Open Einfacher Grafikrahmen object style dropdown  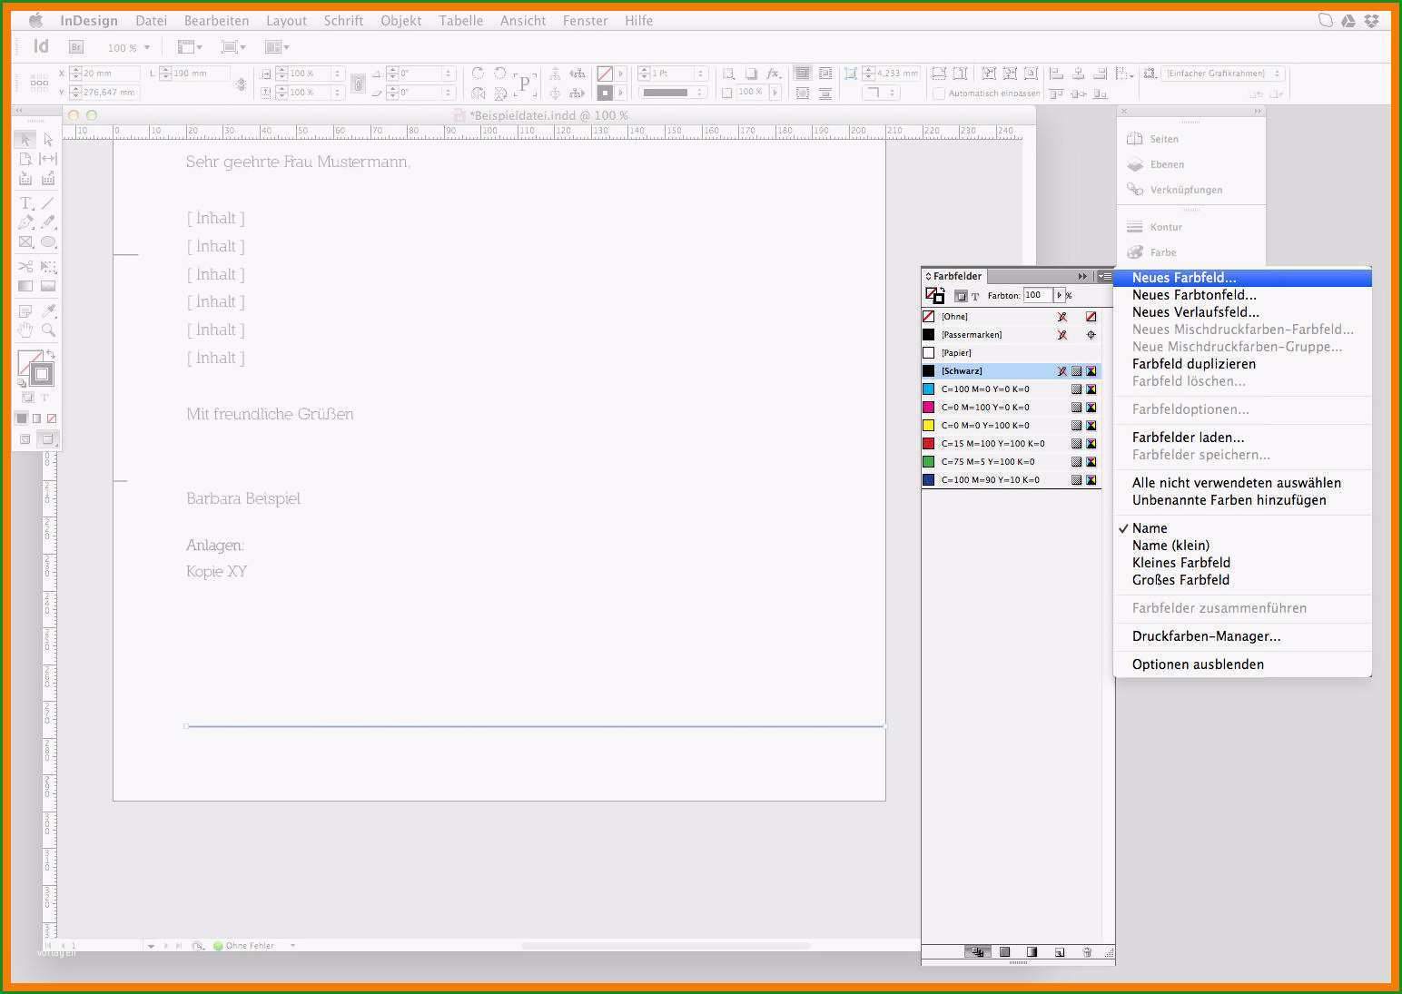1222,74
